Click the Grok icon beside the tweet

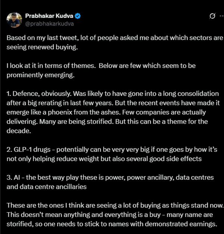tap(212, 16)
